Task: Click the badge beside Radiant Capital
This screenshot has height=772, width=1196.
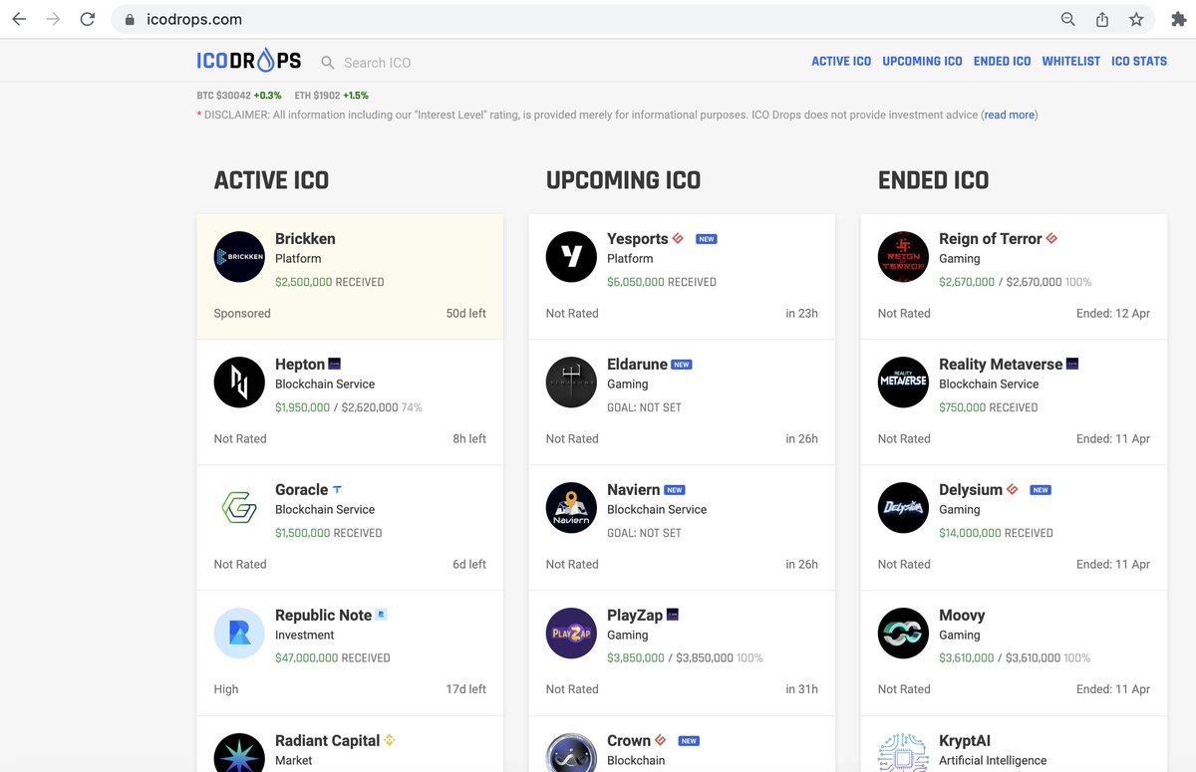Action: click(x=390, y=740)
